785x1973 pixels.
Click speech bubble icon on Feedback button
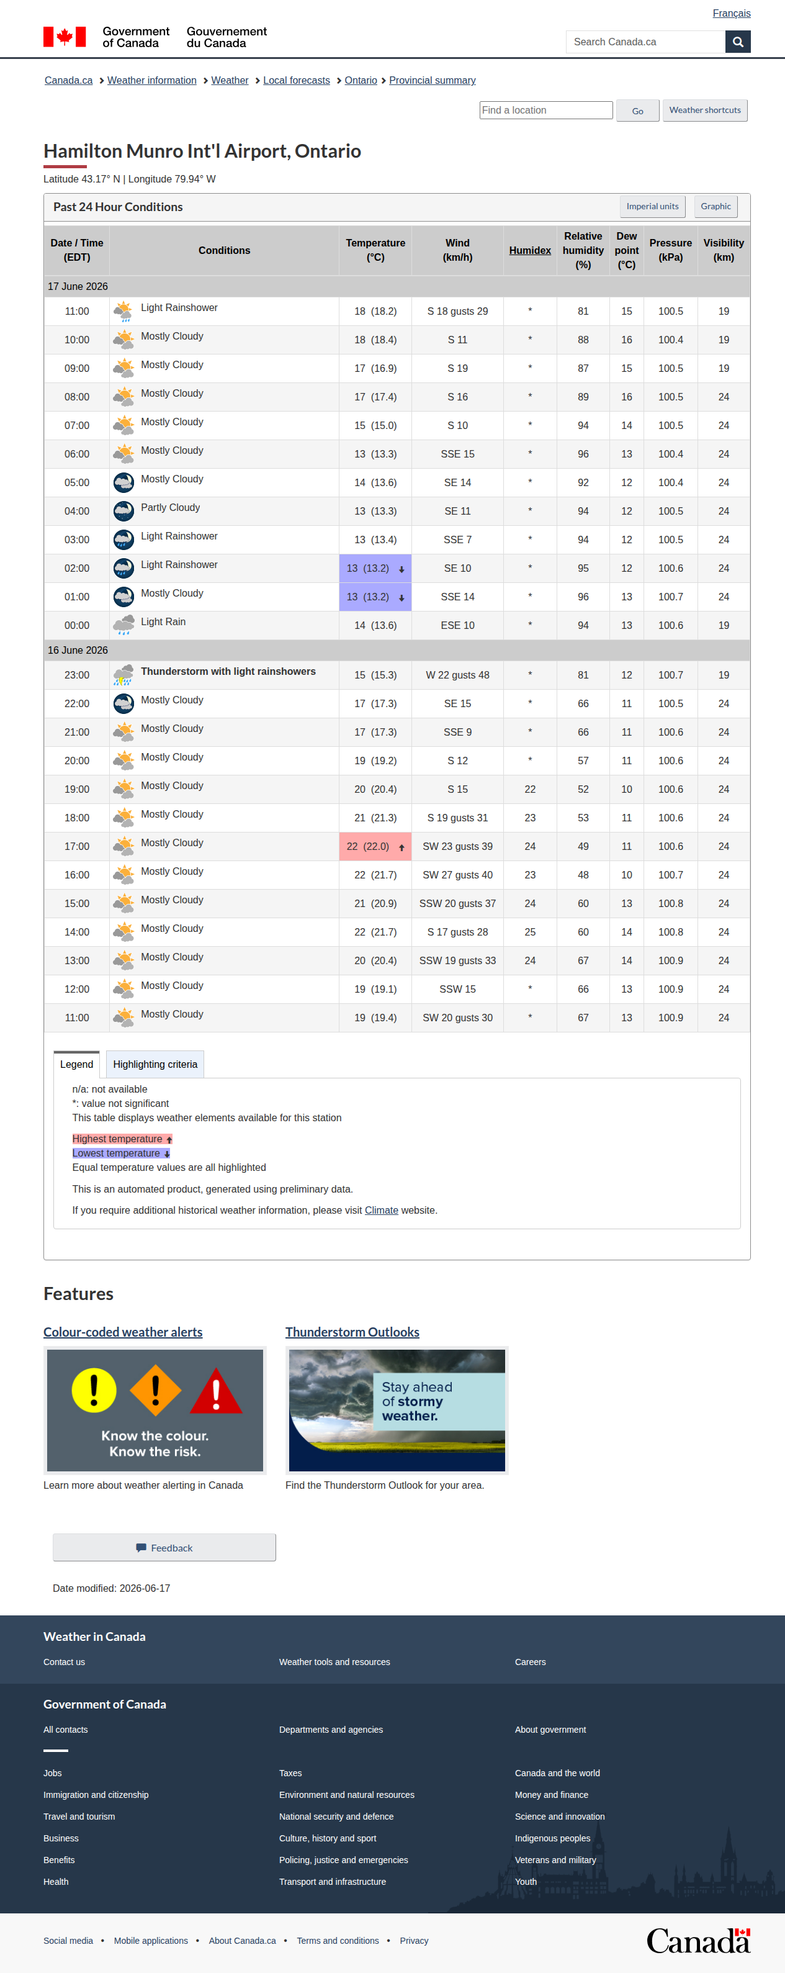tap(141, 1547)
